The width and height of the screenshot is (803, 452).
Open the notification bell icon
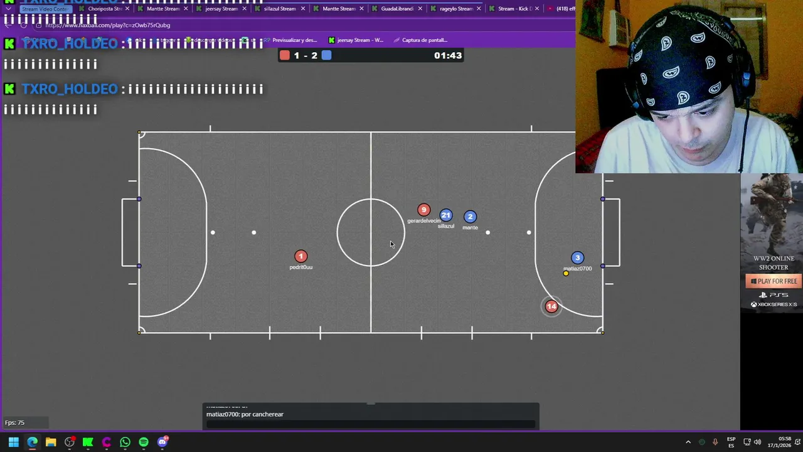(797, 442)
